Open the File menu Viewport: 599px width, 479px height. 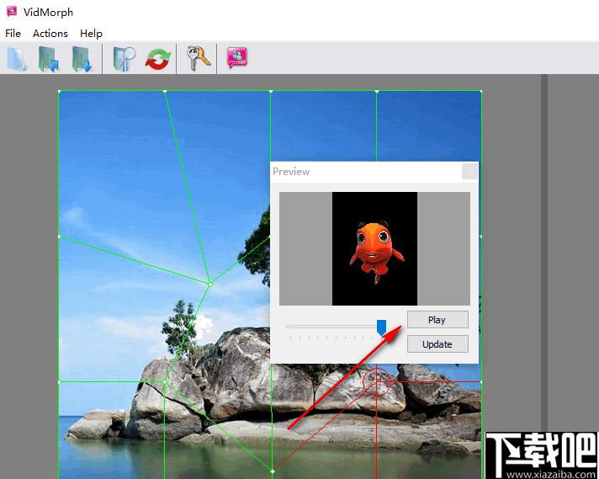[x=13, y=34]
